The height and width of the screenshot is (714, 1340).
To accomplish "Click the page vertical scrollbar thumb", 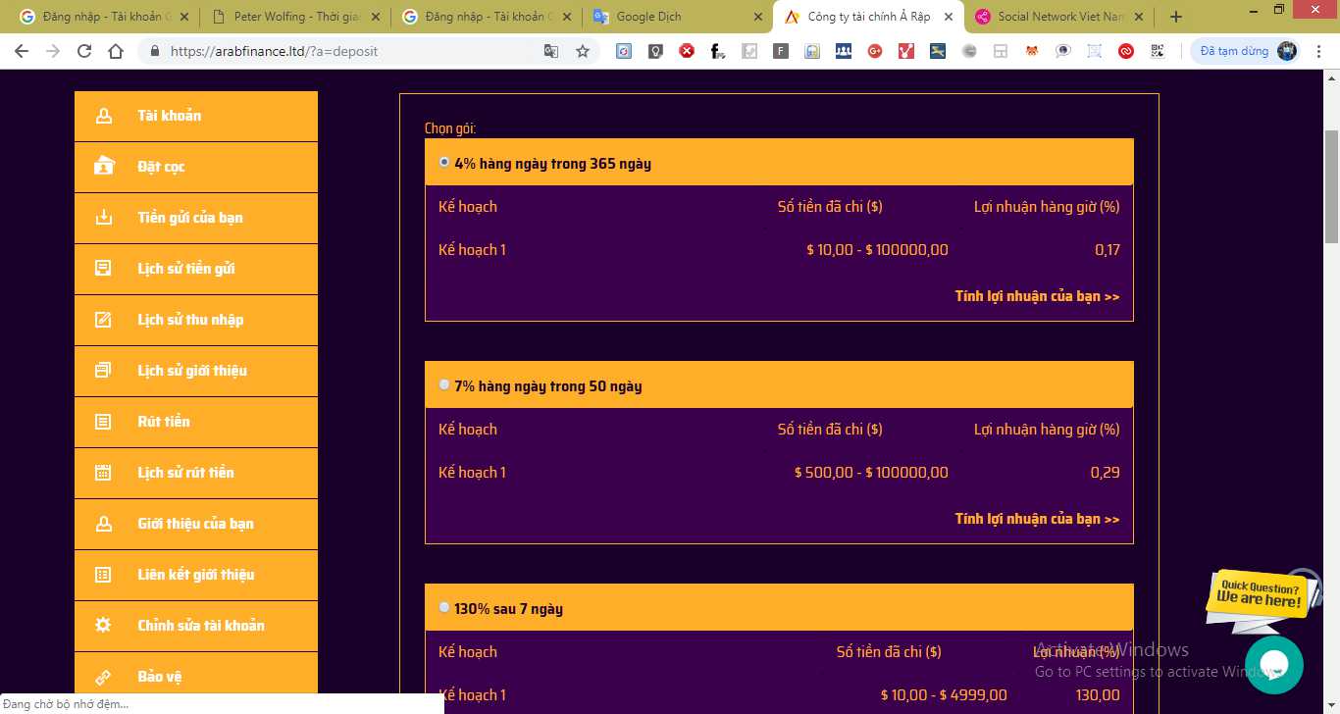I will point(1331,186).
